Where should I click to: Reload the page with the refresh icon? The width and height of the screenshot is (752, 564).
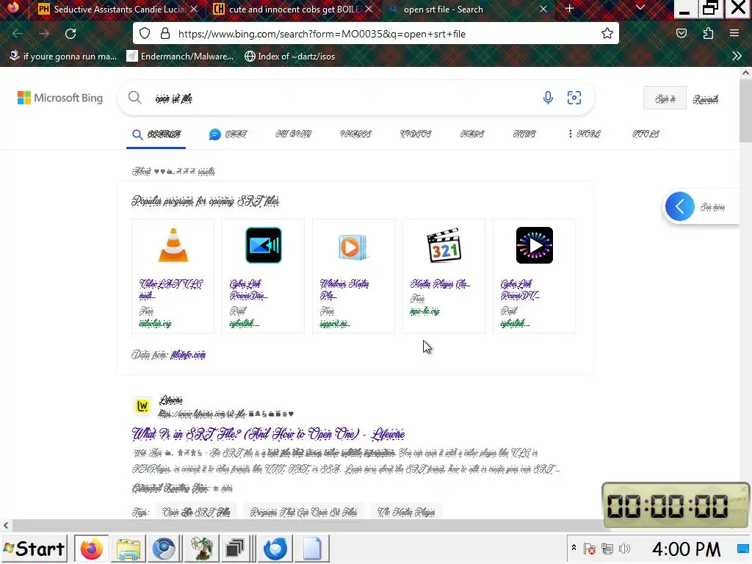(70, 34)
